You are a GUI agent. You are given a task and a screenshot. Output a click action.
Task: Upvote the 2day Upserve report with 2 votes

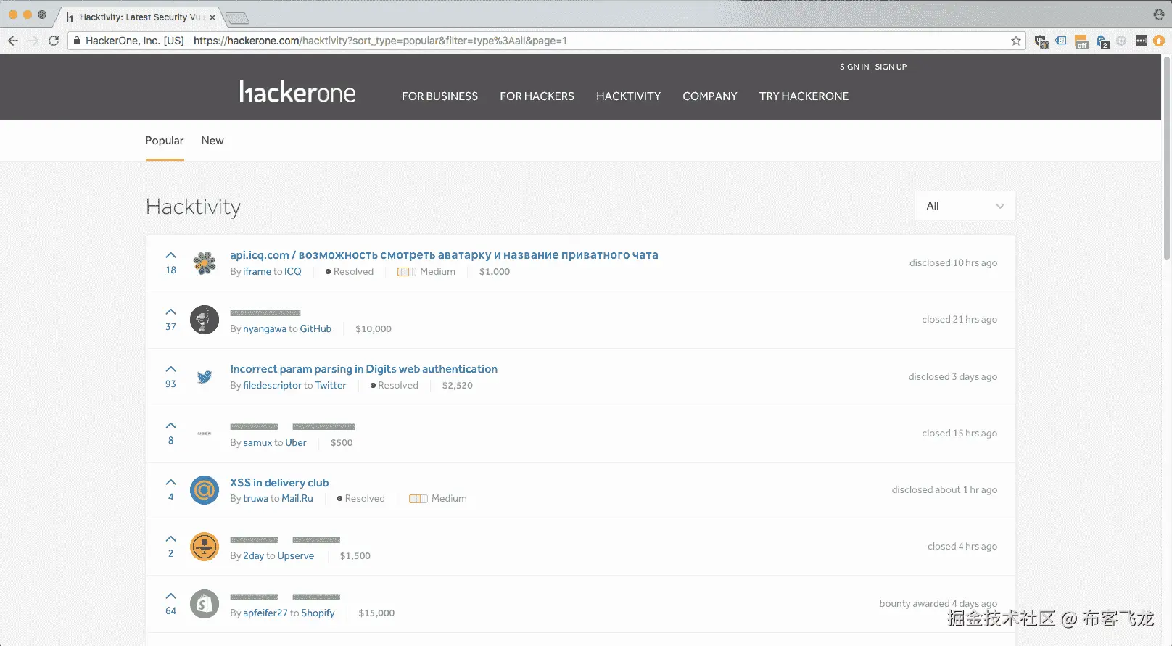click(170, 539)
